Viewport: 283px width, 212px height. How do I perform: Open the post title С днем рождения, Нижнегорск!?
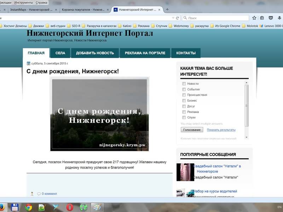click(73, 71)
